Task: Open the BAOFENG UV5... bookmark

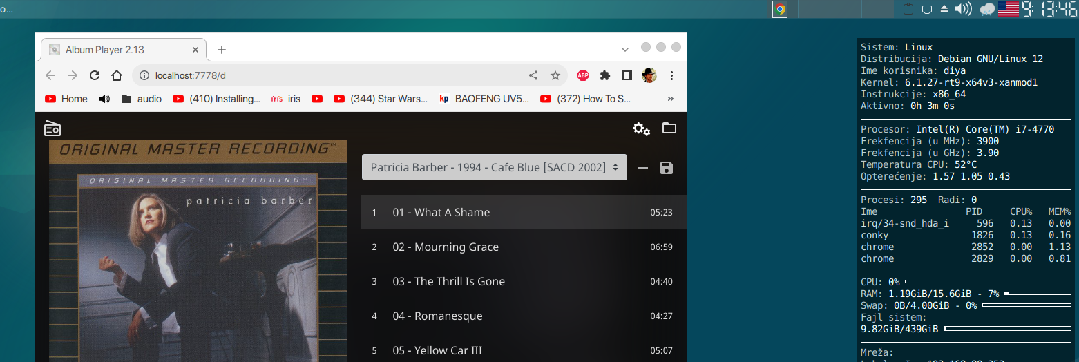Action: click(x=484, y=99)
